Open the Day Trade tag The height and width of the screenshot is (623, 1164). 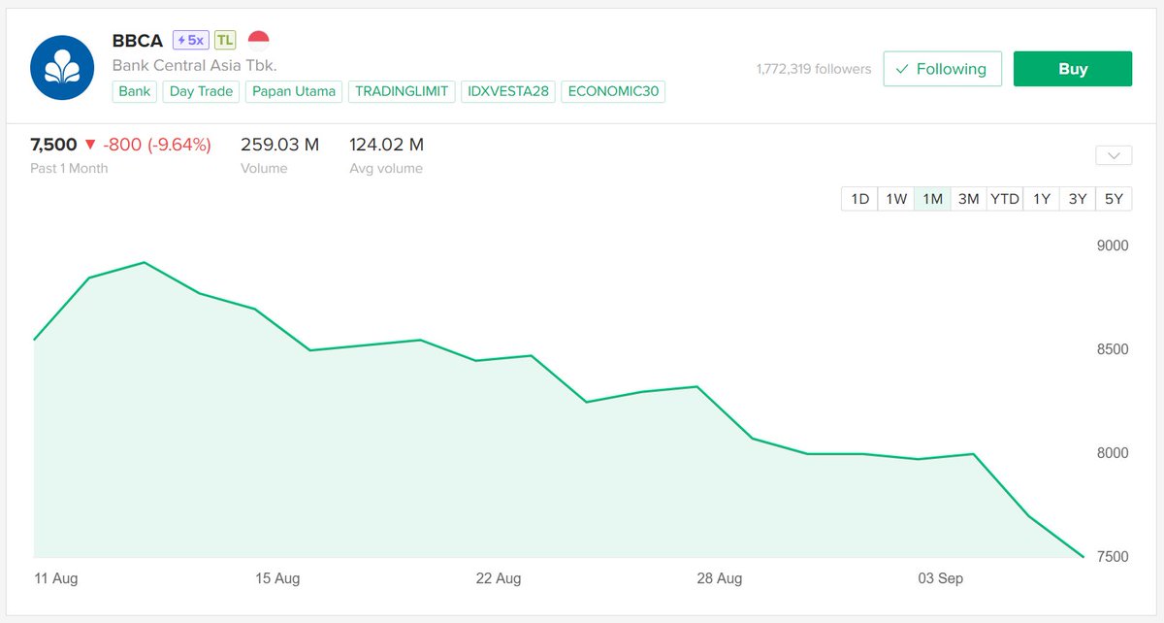201,91
